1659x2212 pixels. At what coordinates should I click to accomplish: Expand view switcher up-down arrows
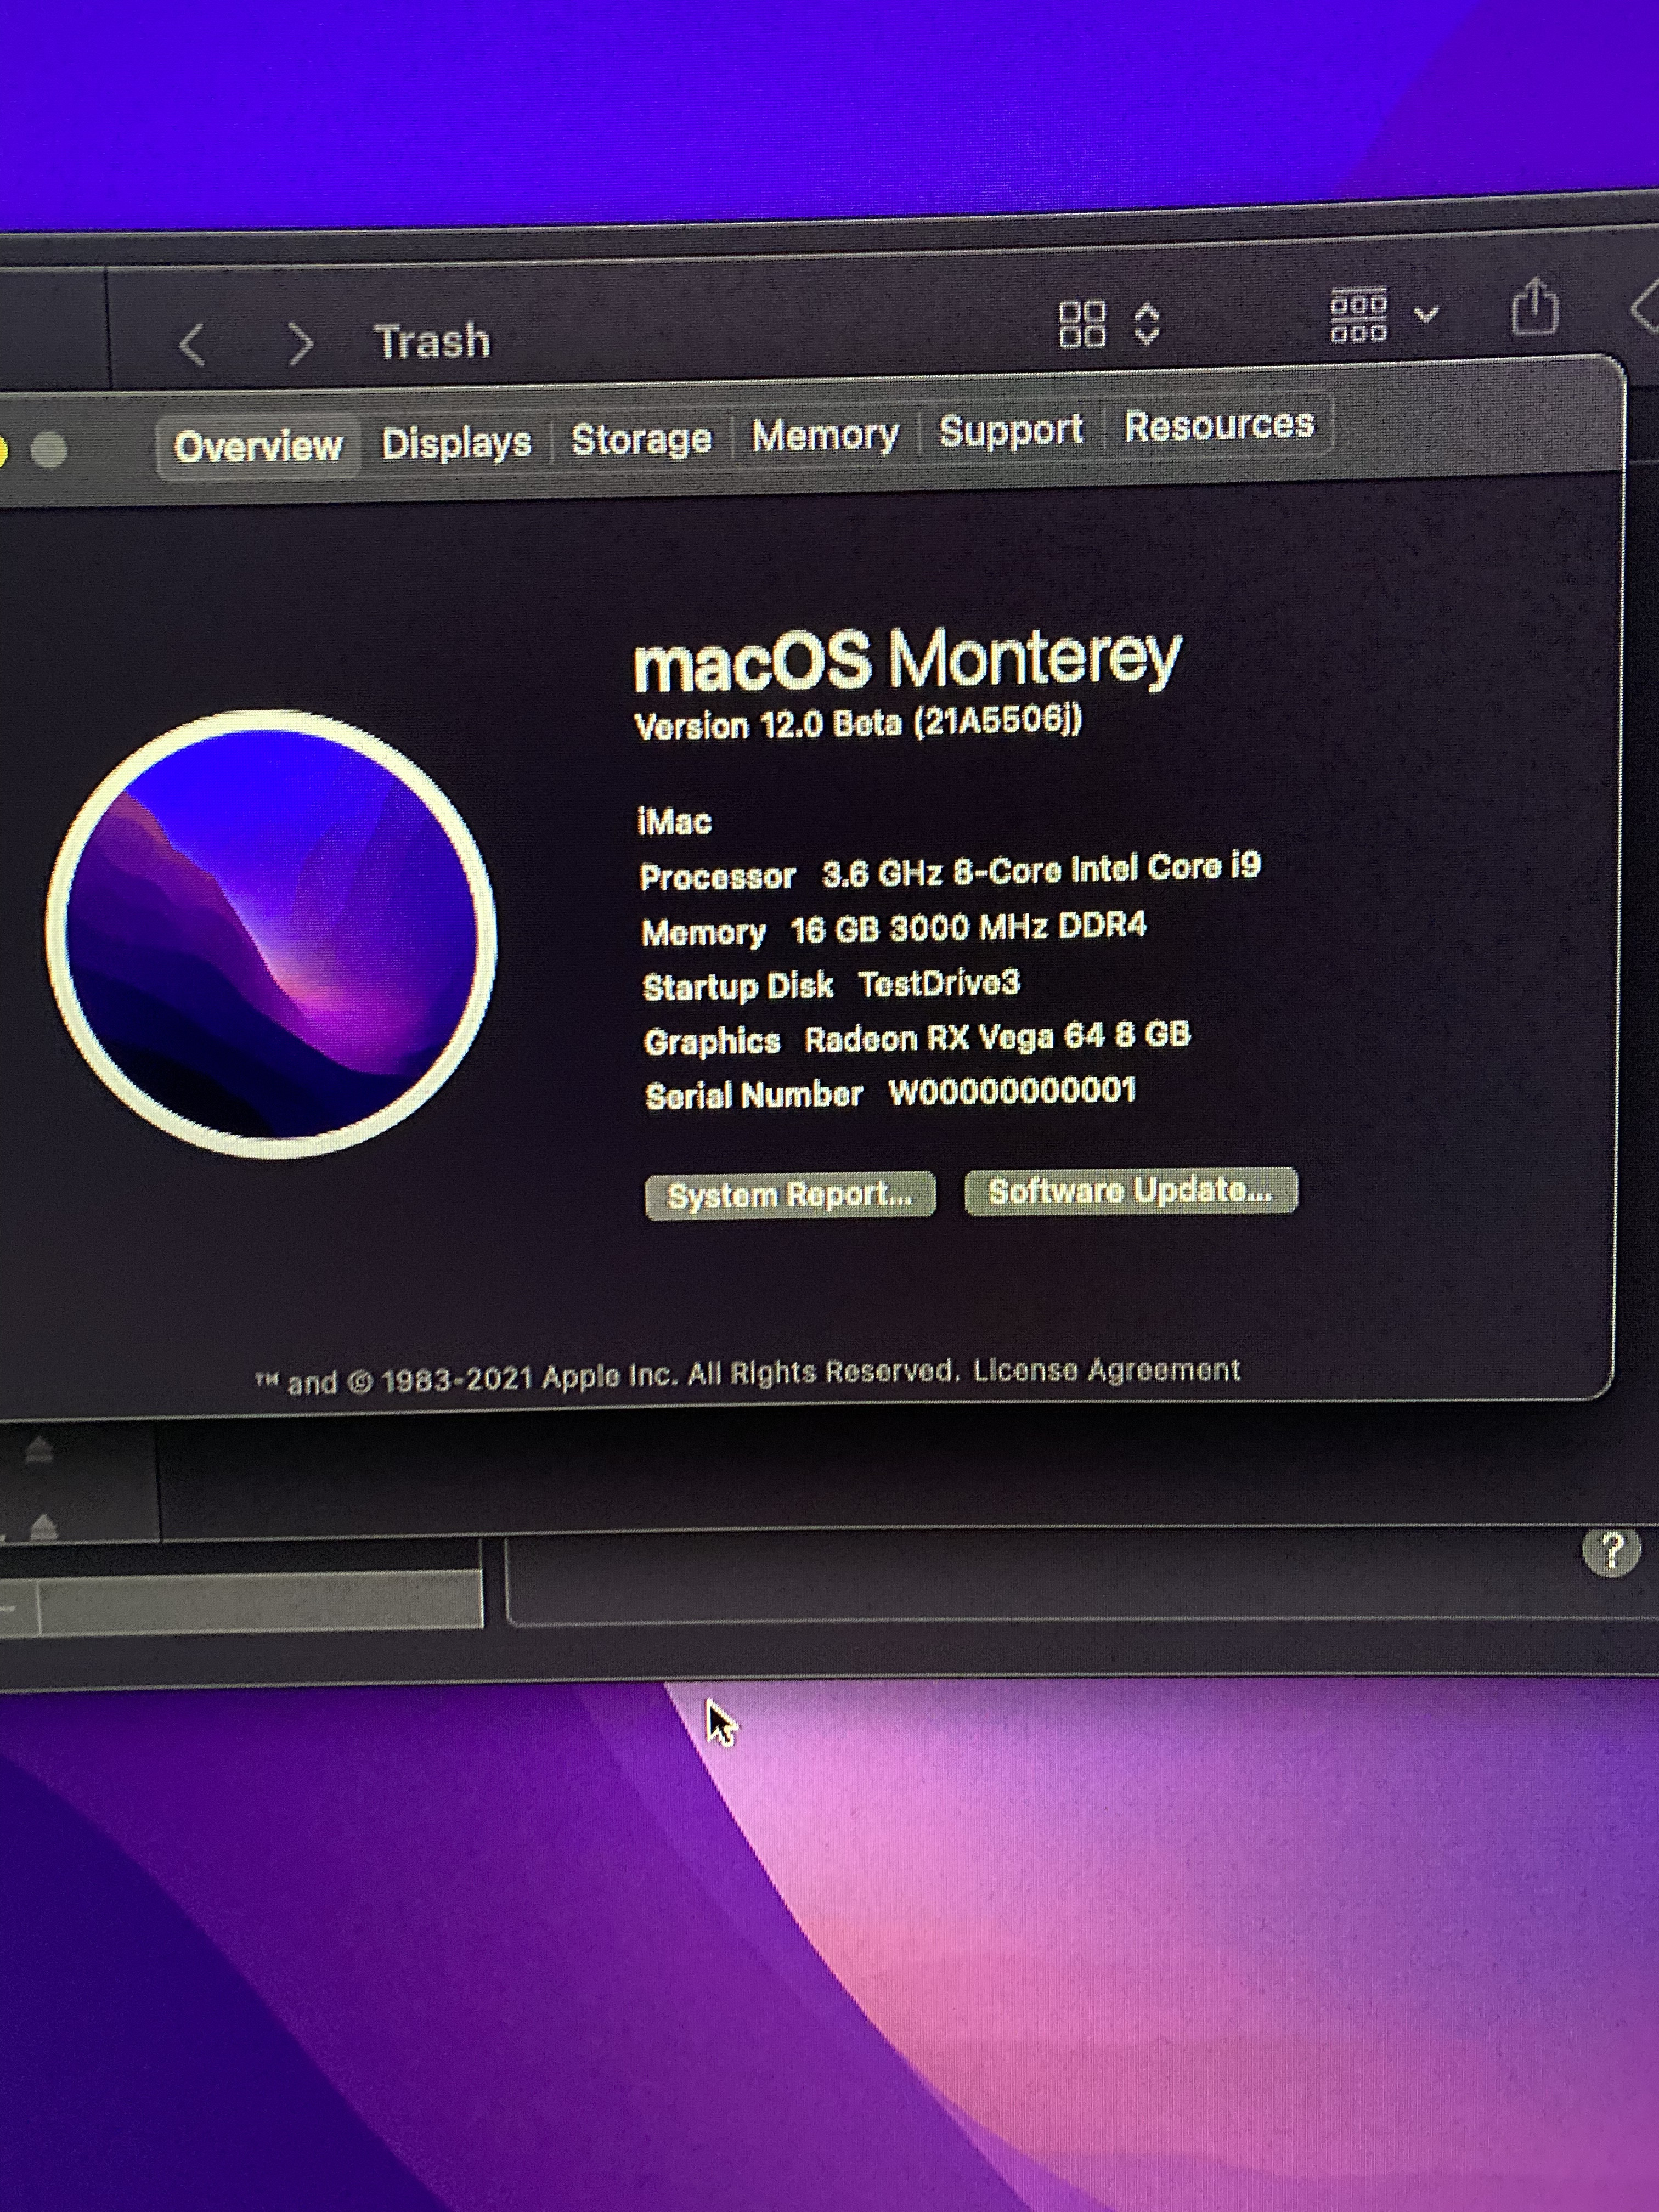coord(1147,324)
